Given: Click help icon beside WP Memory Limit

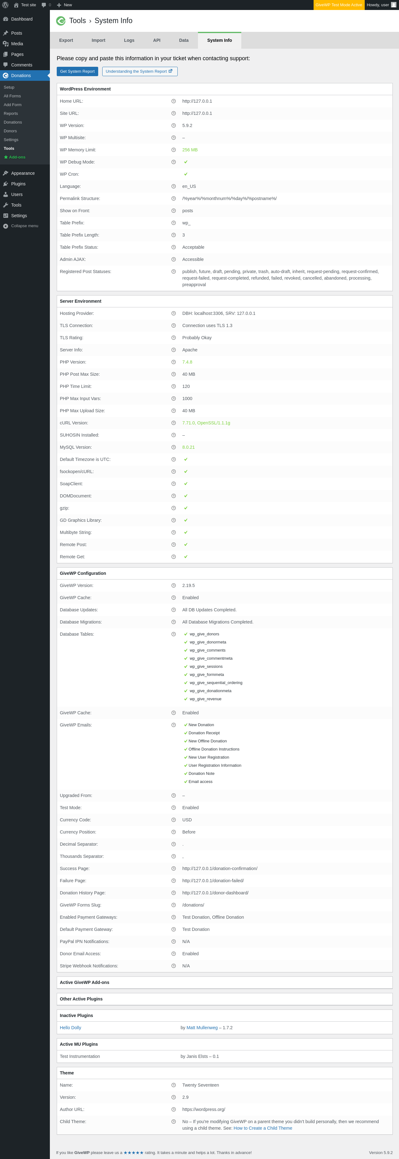Looking at the screenshot, I should coord(173,150).
